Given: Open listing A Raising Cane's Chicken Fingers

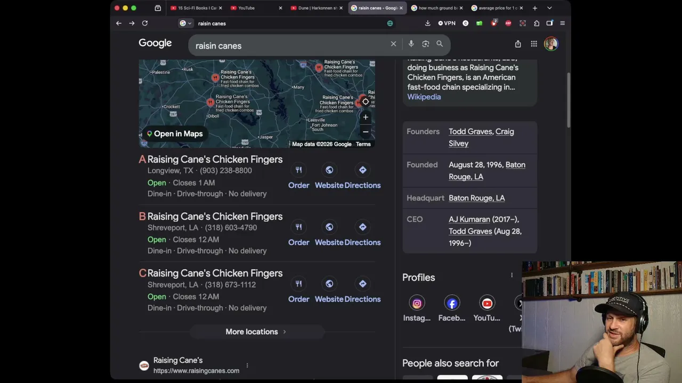Looking at the screenshot, I should (215, 160).
